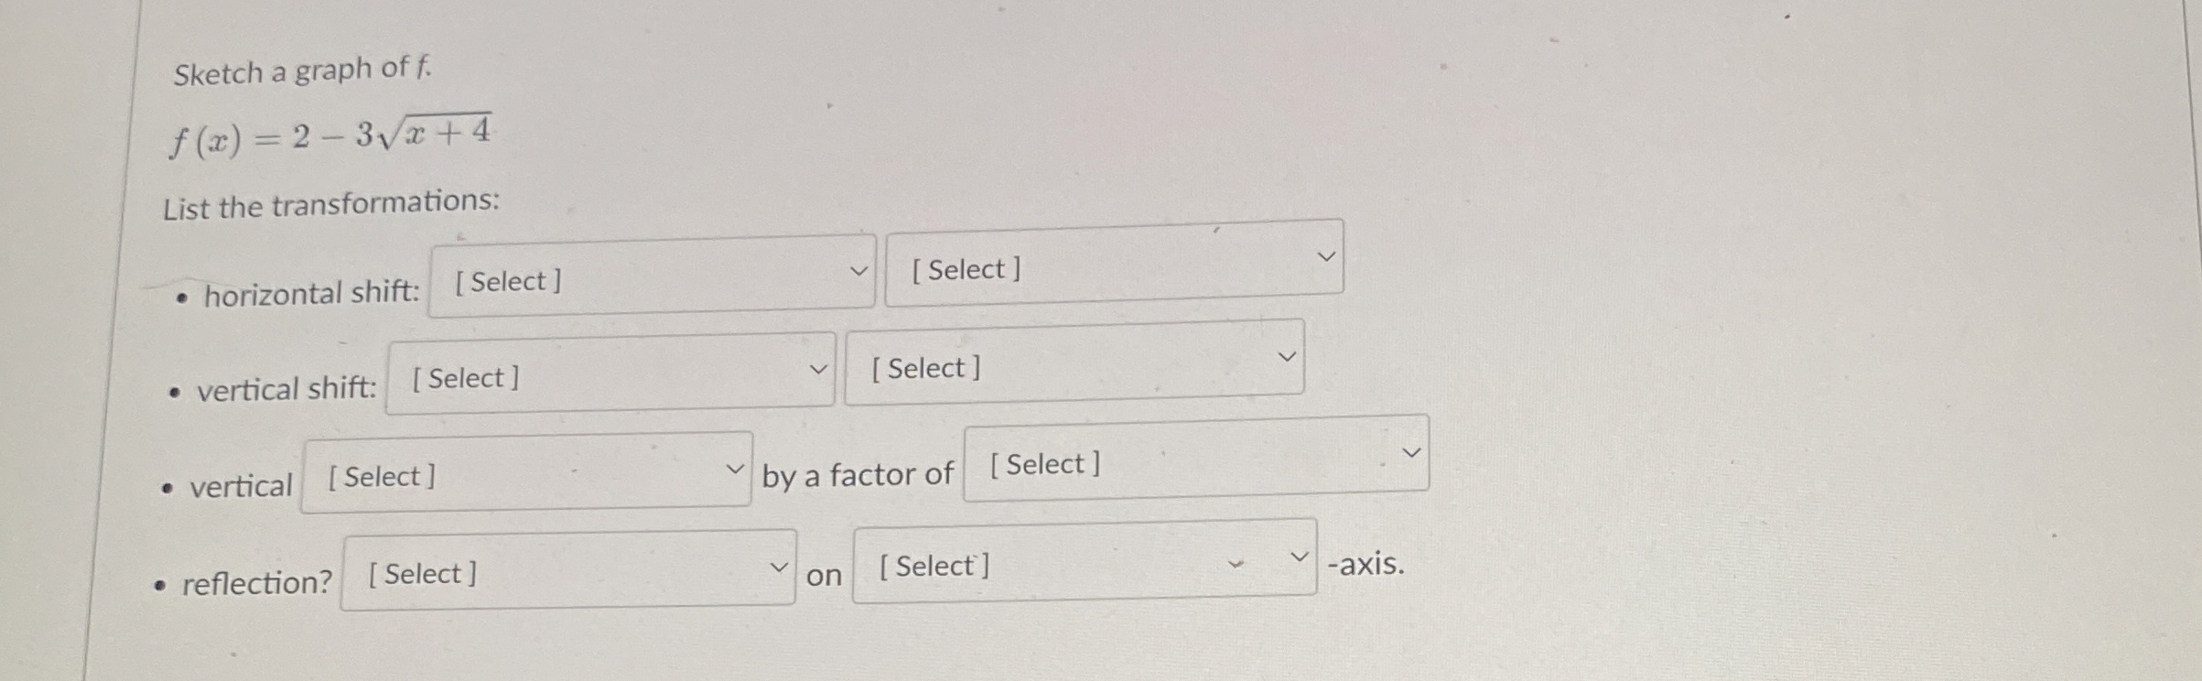The width and height of the screenshot is (2202, 681).
Task: Click the equation f(x) = 2 - 3√(x+4)
Action: (329, 137)
